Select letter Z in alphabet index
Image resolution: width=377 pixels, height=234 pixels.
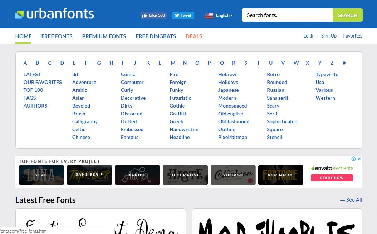pos(332,63)
